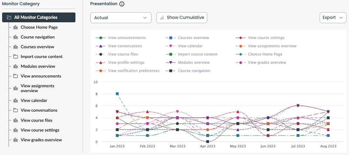Click the chart icon next to Choose Home Page
Viewport: 349px width, 155px height.
15,27
